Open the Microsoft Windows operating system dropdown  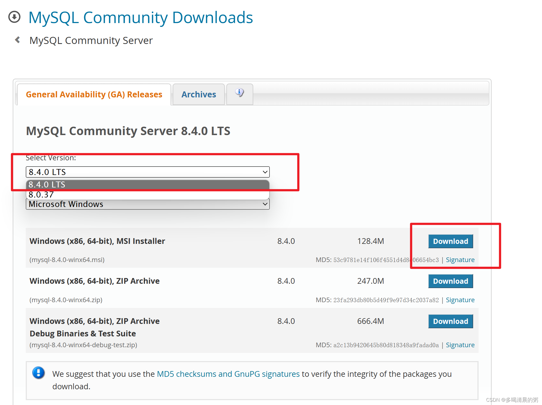pos(147,204)
